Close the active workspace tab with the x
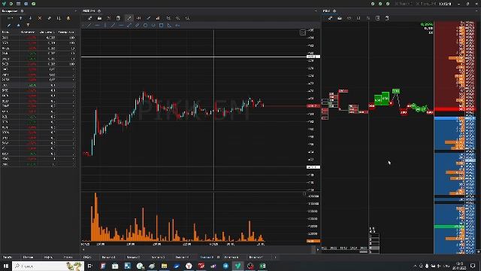Image resolution: width=481 pixels, height=271 pixels. tap(219, 257)
